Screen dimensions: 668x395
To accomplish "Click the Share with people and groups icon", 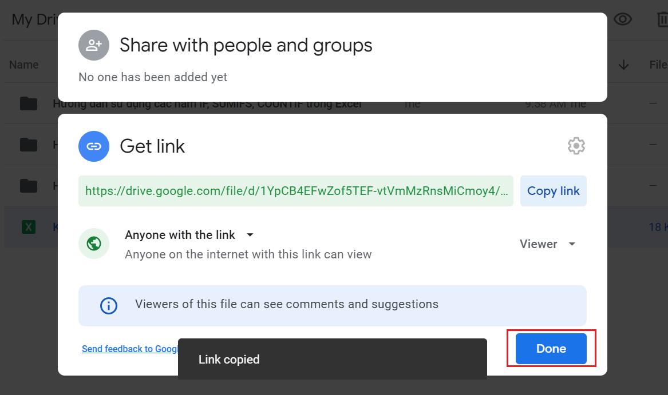I will tap(93, 45).
